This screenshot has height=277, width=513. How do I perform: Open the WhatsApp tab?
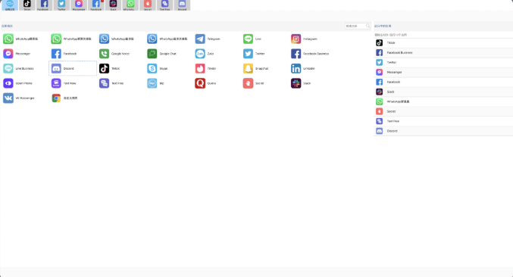pos(130,5)
